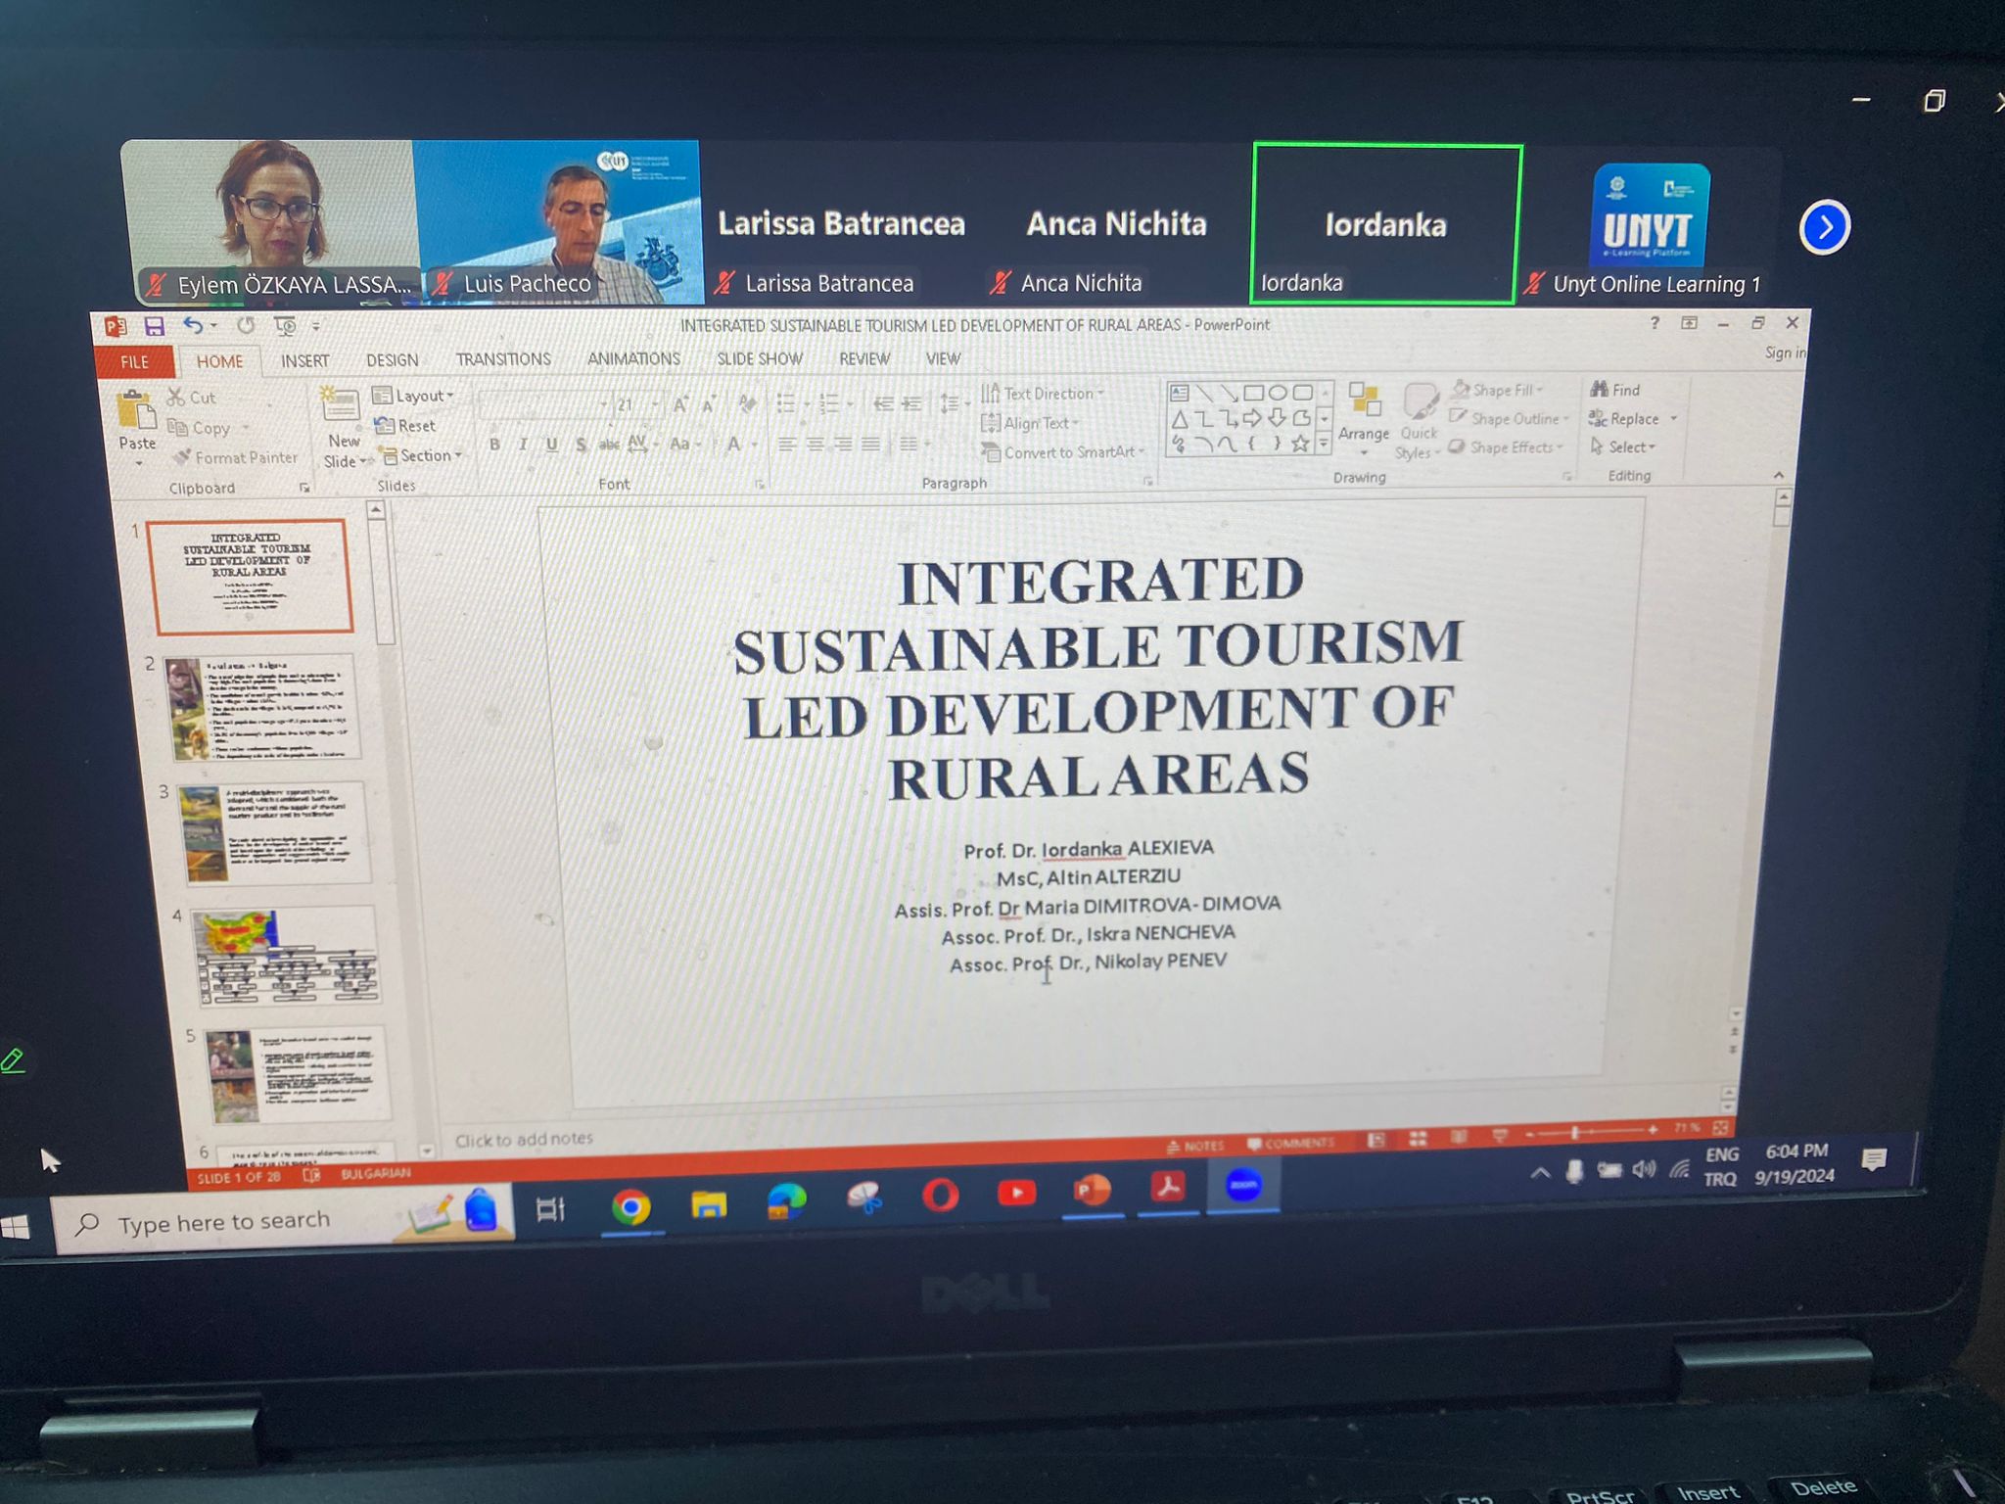The width and height of the screenshot is (2005, 1504).
Task: Toggle Italic formatting
Action: (x=524, y=445)
